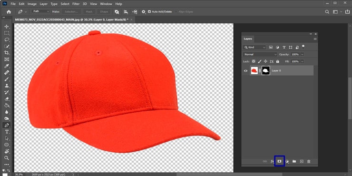Open the Layer menu
This screenshot has width=352, height=176.
[x=44, y=4]
